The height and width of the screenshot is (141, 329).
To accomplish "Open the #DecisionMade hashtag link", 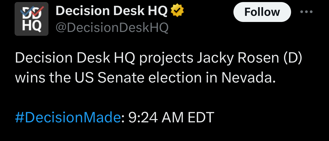I will [68, 118].
